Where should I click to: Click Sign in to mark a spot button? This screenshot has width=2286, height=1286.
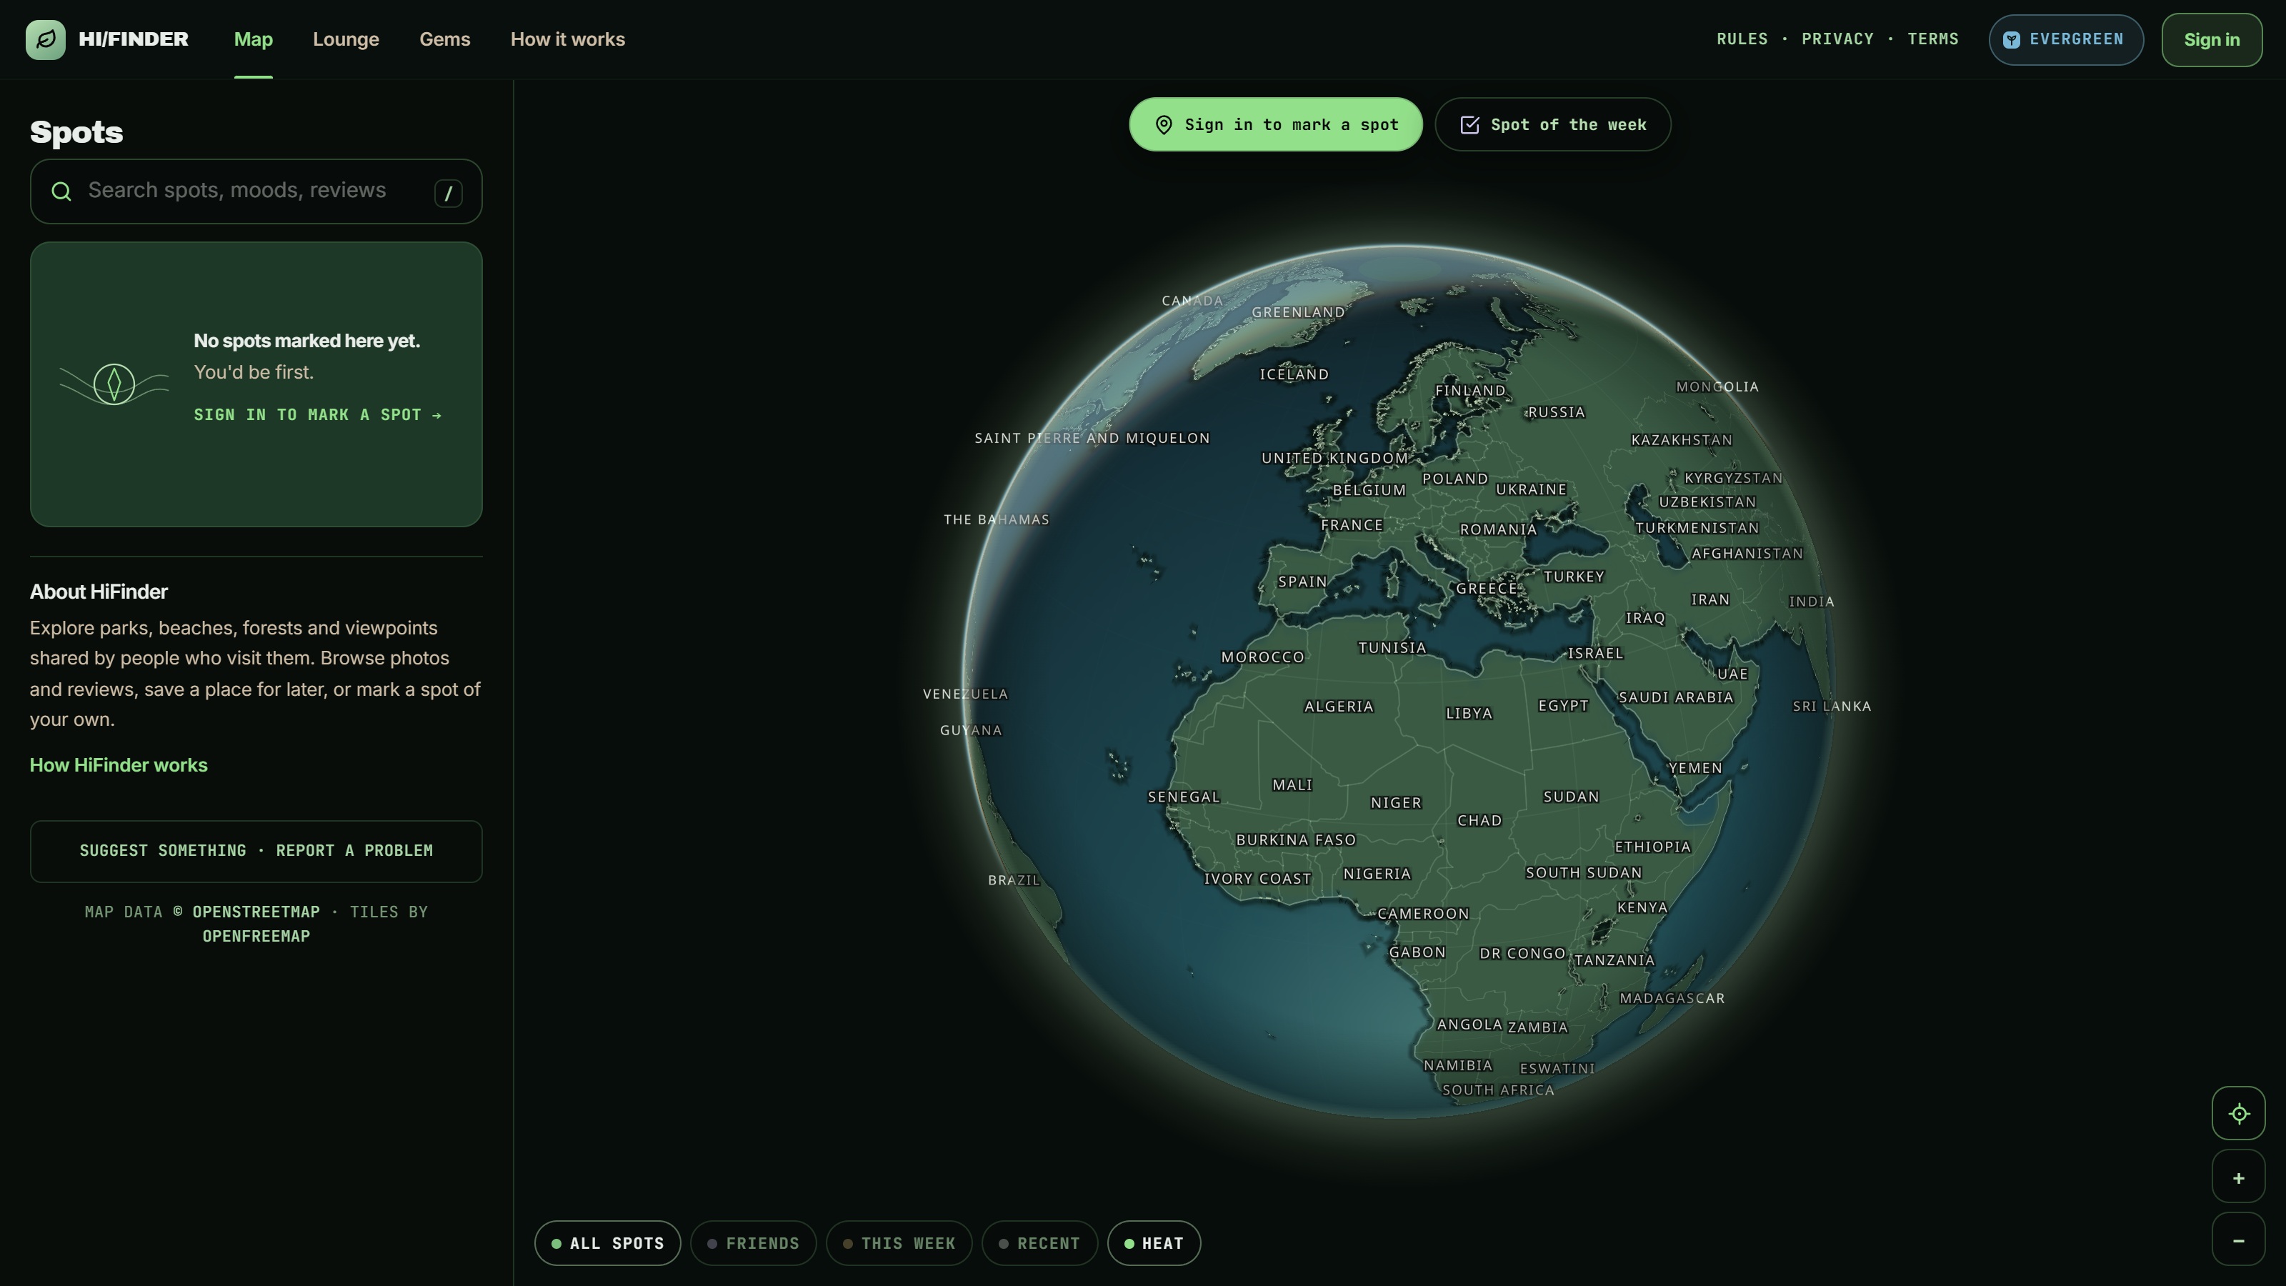(x=1275, y=124)
